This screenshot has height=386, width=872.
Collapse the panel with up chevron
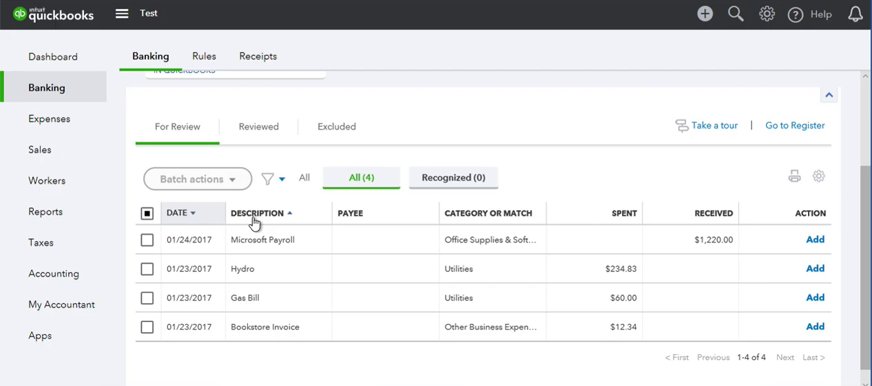(829, 95)
